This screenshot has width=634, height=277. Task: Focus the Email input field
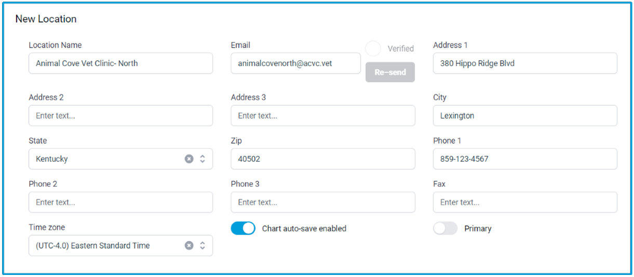(x=296, y=63)
